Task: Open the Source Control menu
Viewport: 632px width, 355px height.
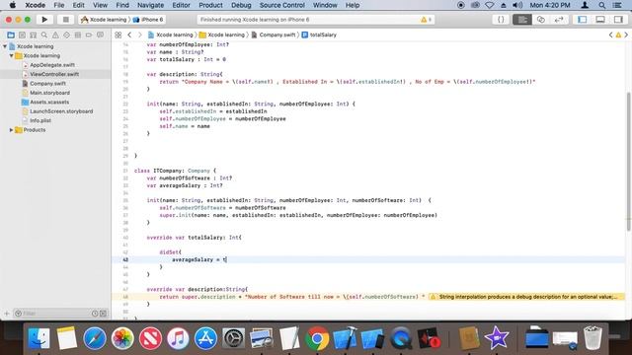Action: (x=282, y=5)
